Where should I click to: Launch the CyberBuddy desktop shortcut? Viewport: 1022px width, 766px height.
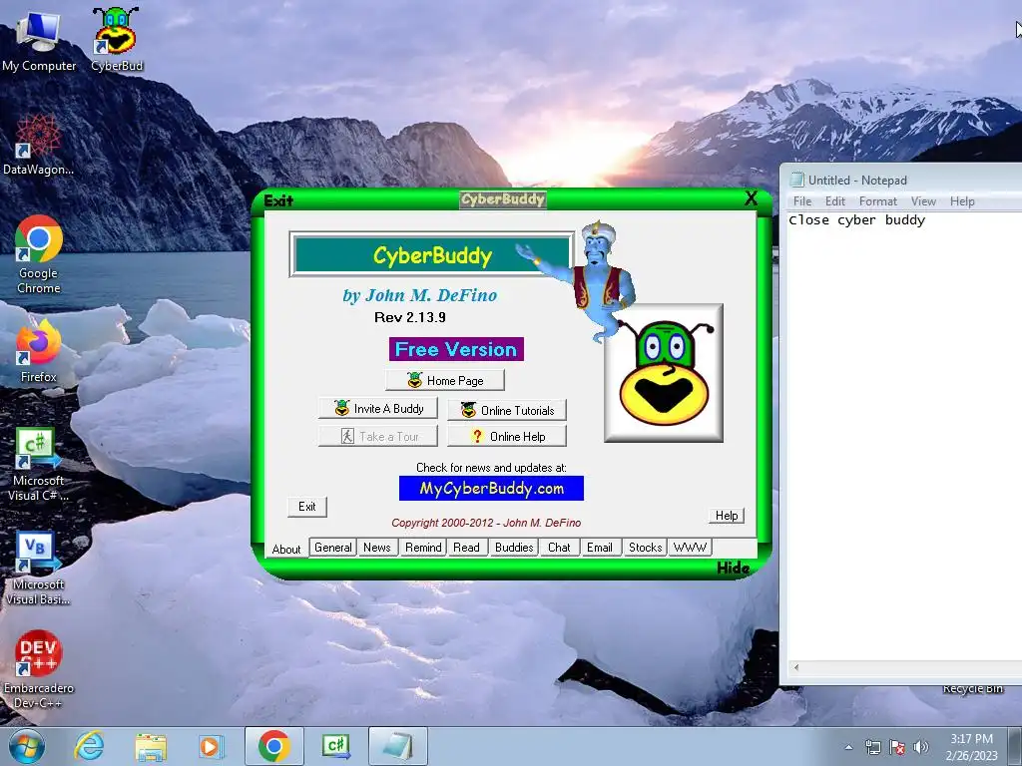pos(116,40)
